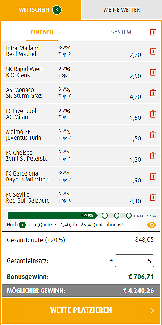This screenshot has width=162, height=325.
Task: Delete all bets with top trash icon
Action: pos(153,32)
